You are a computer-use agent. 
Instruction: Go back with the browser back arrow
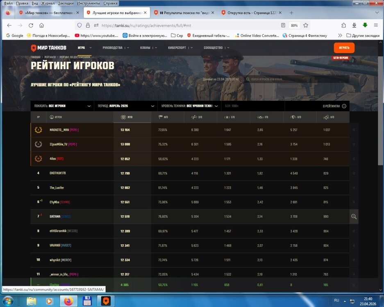9,25
